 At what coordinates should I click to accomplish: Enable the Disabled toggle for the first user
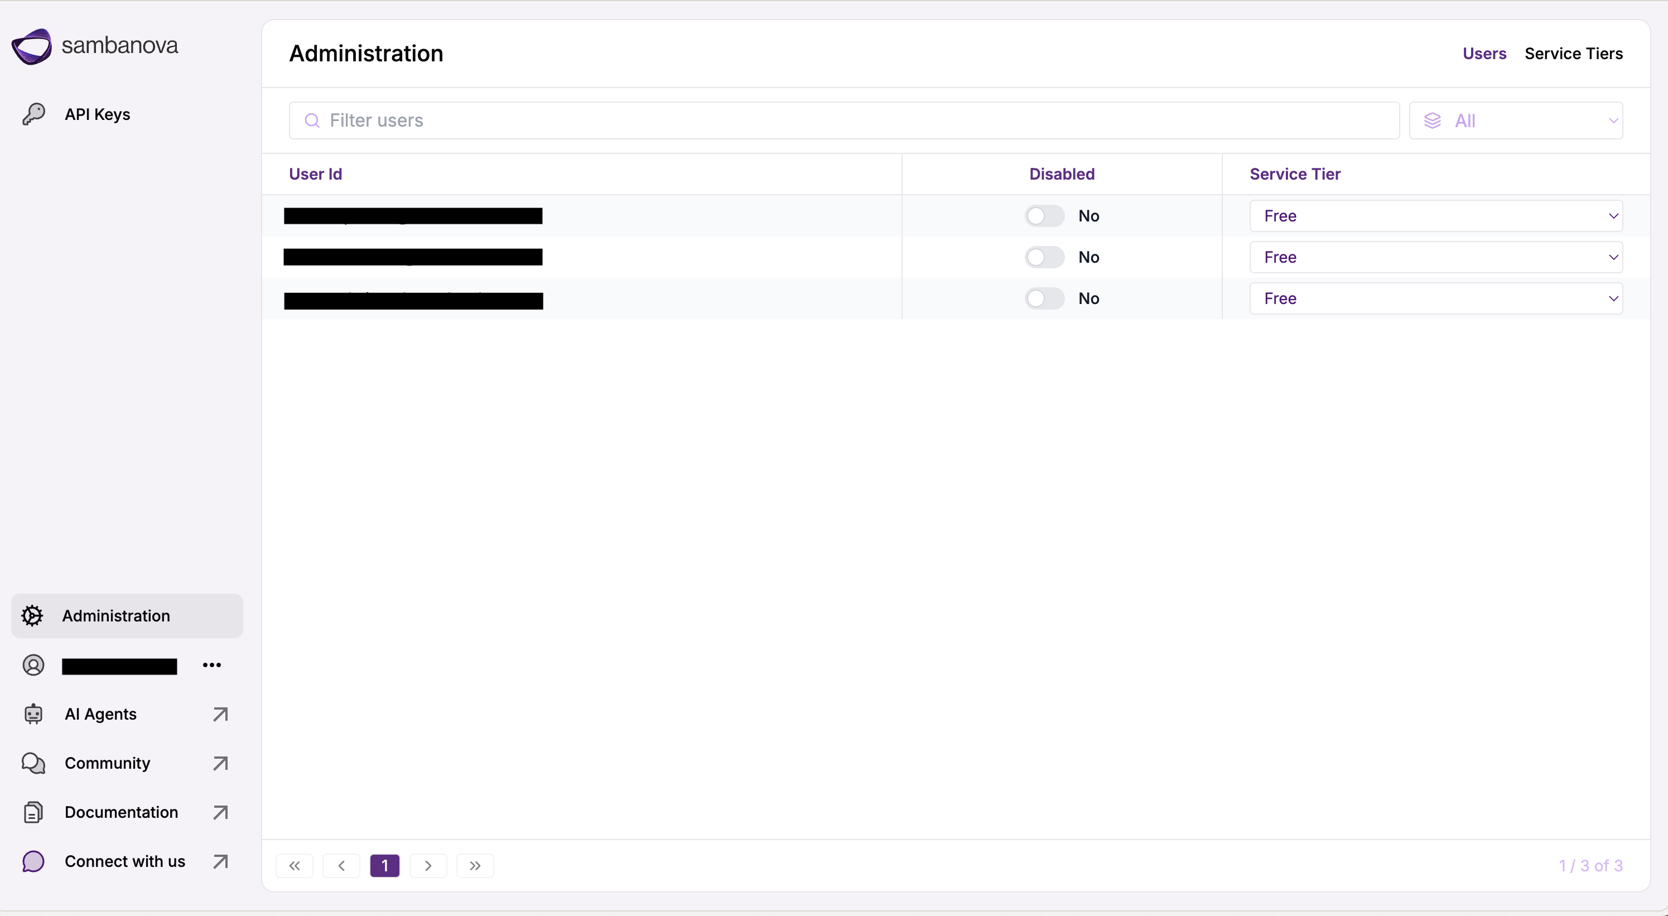click(x=1044, y=215)
